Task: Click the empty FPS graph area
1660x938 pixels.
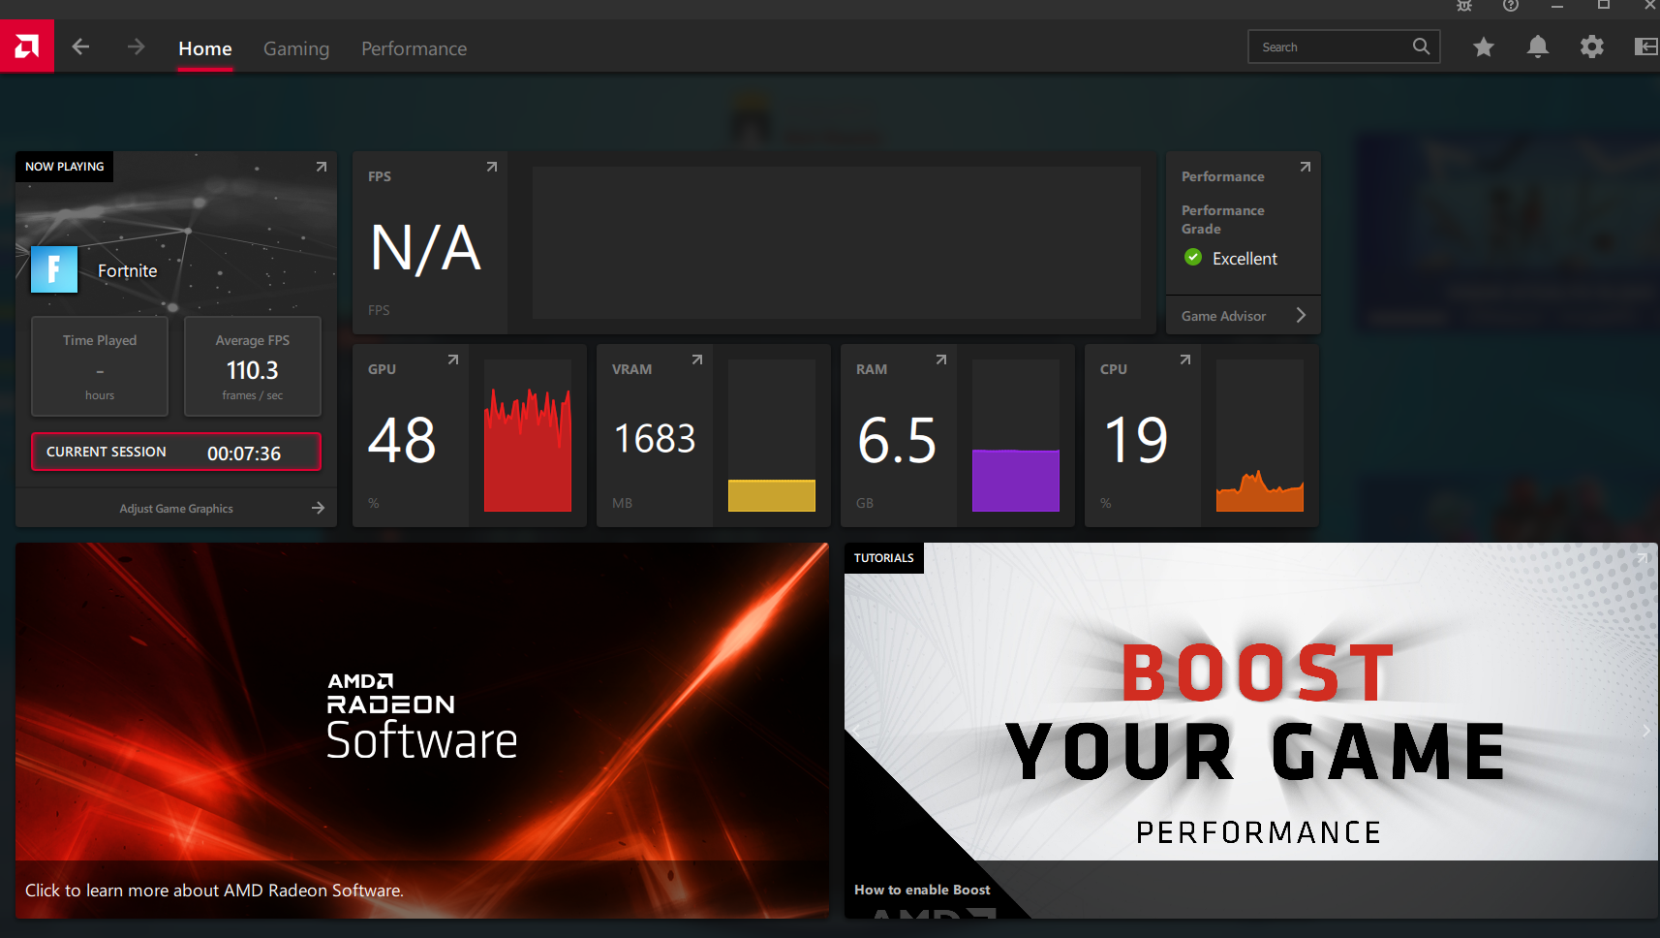Action: [837, 242]
